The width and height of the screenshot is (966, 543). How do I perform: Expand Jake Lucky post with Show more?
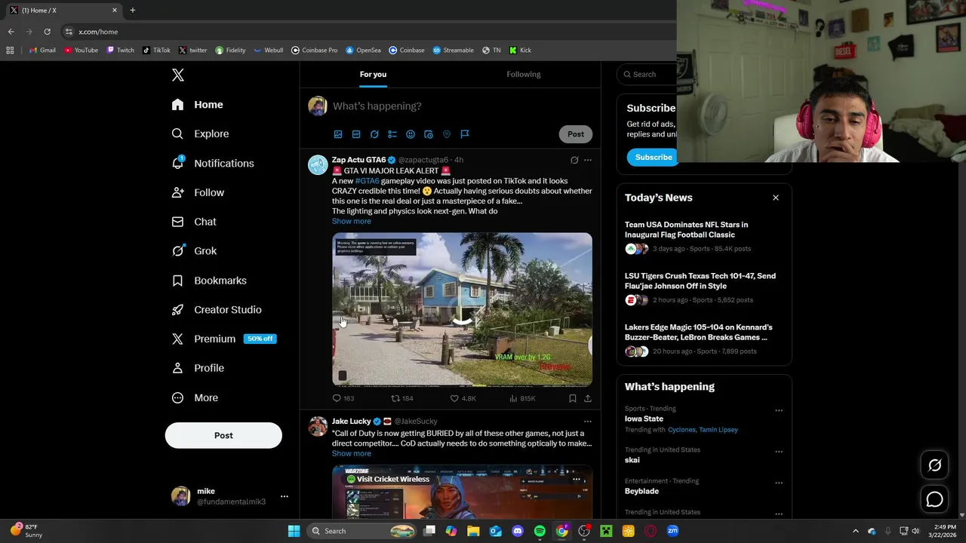[352, 453]
